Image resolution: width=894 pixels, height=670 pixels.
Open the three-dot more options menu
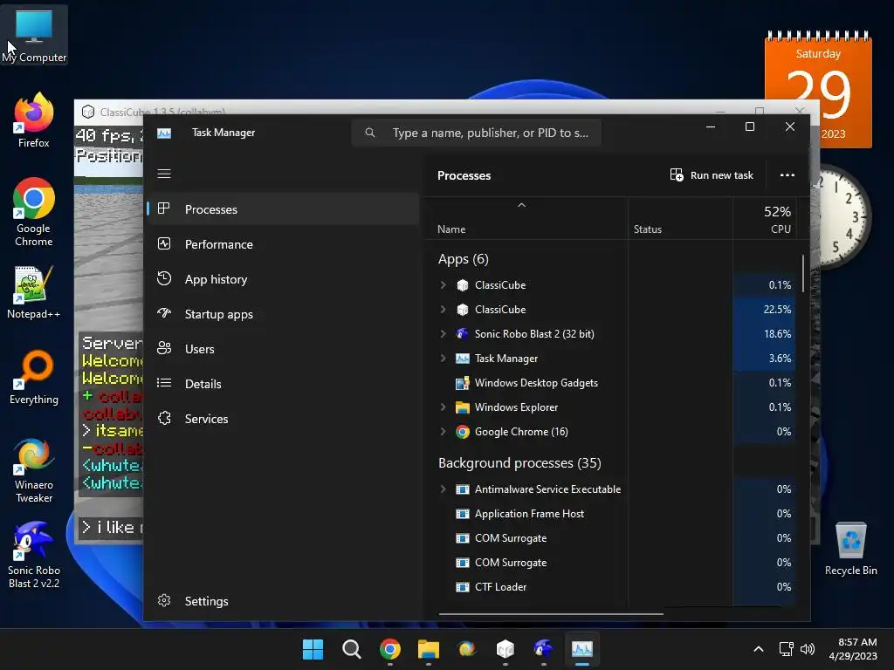click(787, 174)
